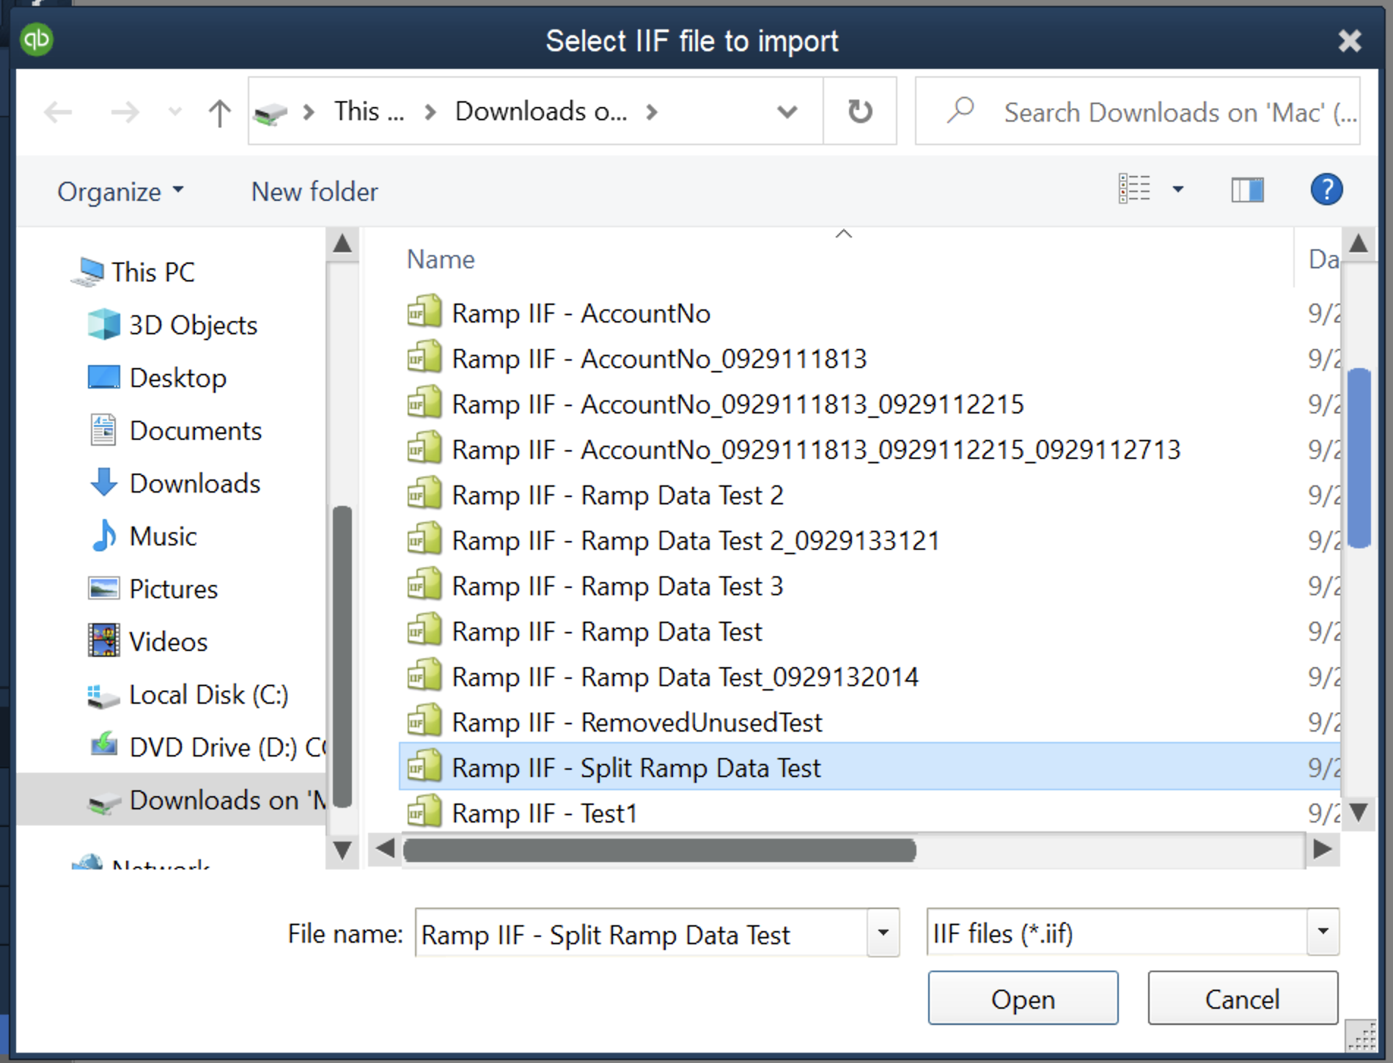
Task: Click navigation pane scrollbar thumb
Action: (x=342, y=657)
